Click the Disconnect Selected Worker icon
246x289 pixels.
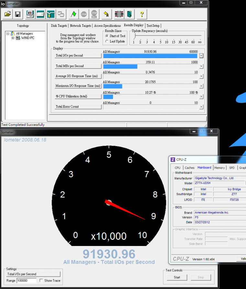[119, 14]
